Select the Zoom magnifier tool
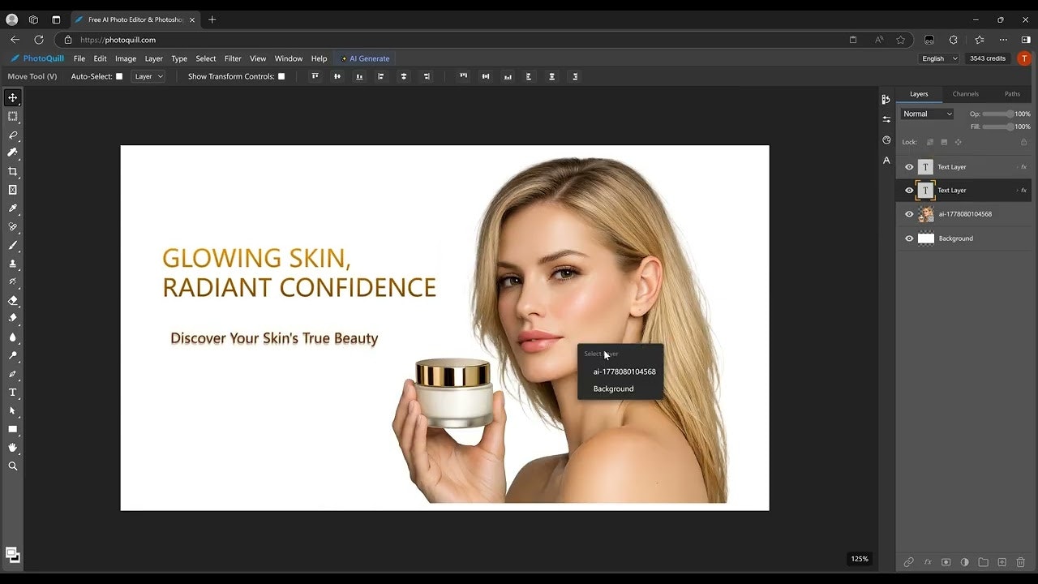This screenshot has width=1038, height=584. (x=12, y=466)
